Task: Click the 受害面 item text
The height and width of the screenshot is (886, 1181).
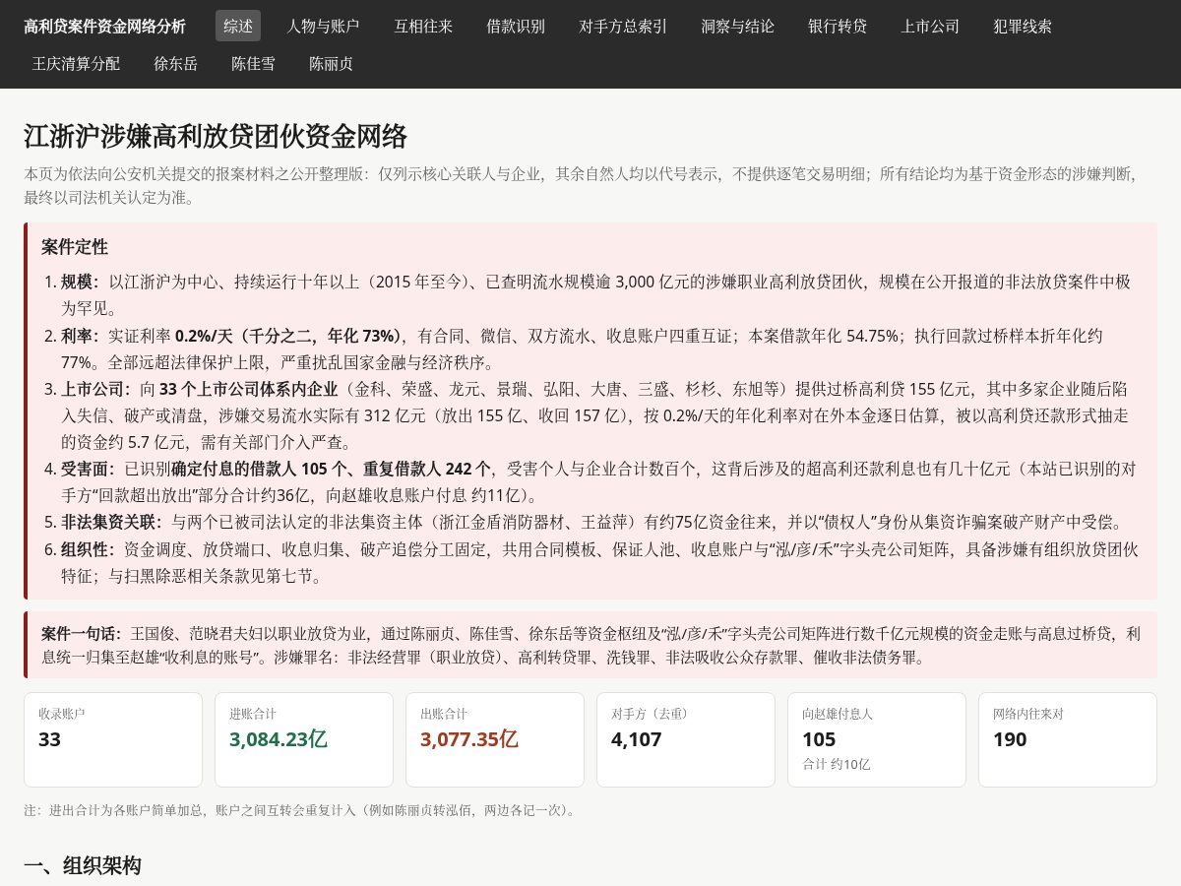Action: [x=598, y=481]
